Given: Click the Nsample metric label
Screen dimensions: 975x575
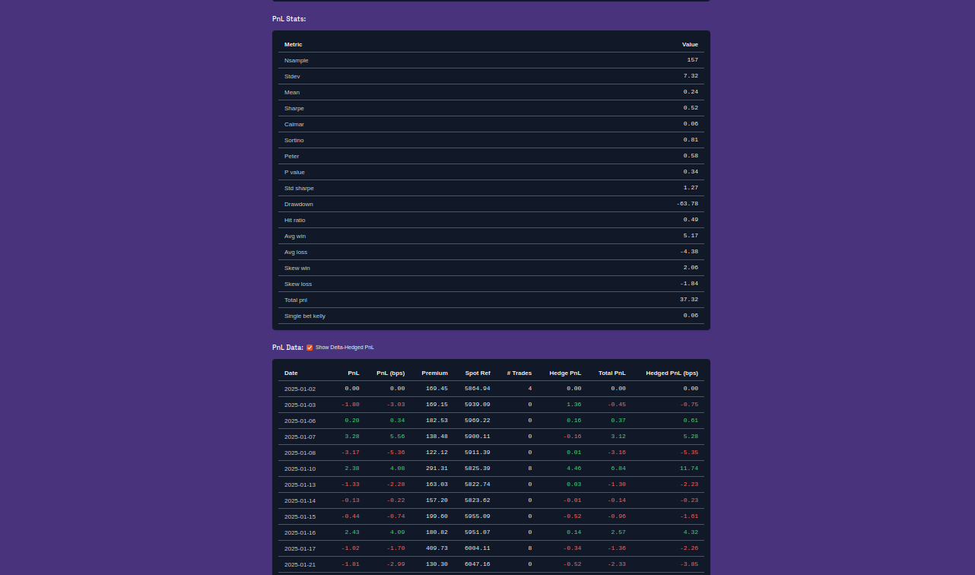Looking at the screenshot, I should (x=297, y=60).
